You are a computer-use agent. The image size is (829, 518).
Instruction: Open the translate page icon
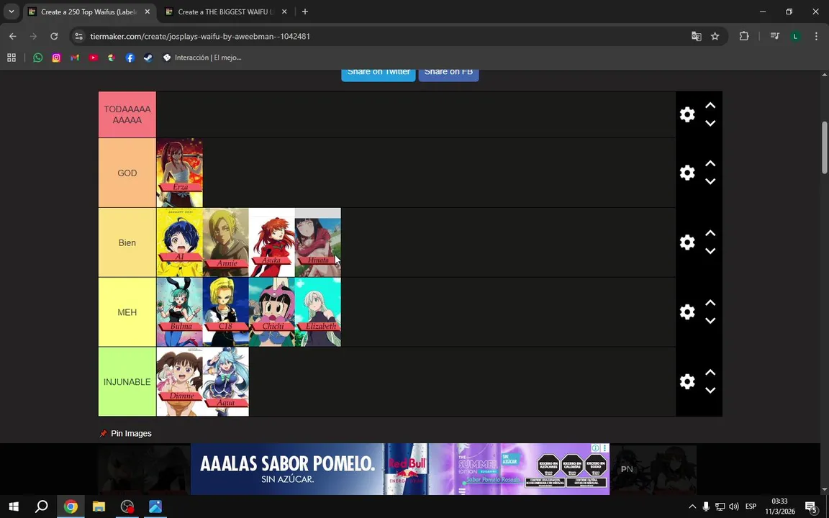[x=697, y=37]
